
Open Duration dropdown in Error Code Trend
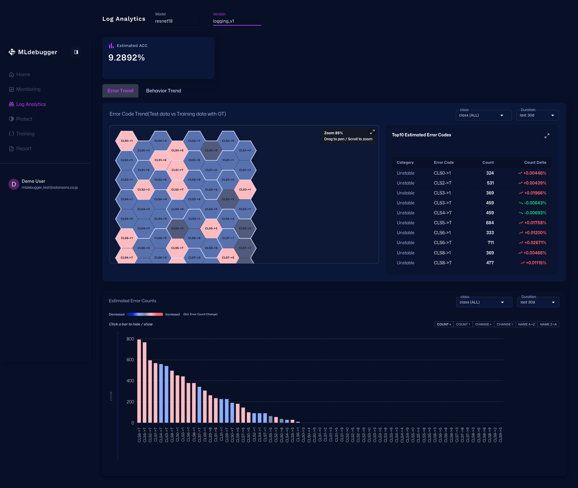537,115
